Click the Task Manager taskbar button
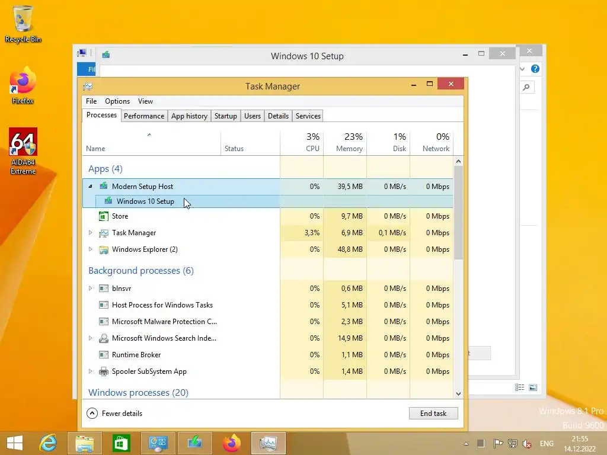The height and width of the screenshot is (455, 607). (269, 443)
